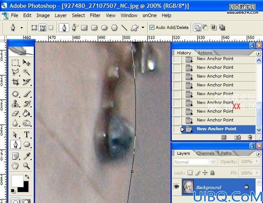The image size is (263, 203).
Task: Choose Rounded Rectangle shape in options bar
Action: pos(94,28)
